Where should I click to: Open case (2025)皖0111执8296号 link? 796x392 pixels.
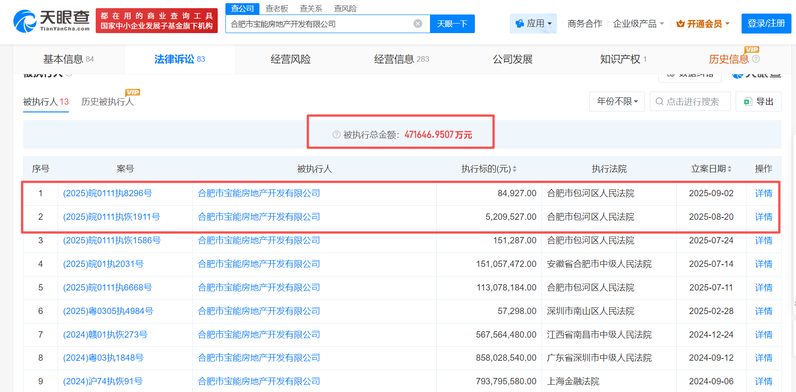(107, 194)
